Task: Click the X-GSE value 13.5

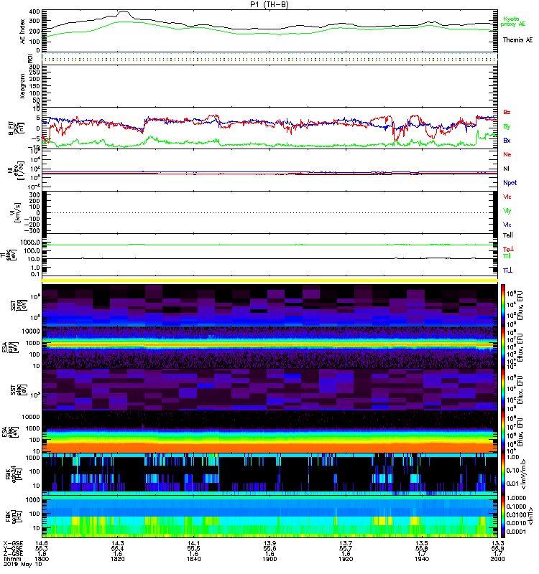Action: click(x=422, y=544)
